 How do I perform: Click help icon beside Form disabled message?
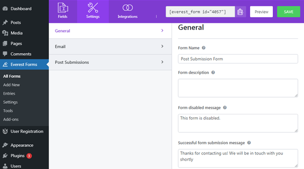225,108
